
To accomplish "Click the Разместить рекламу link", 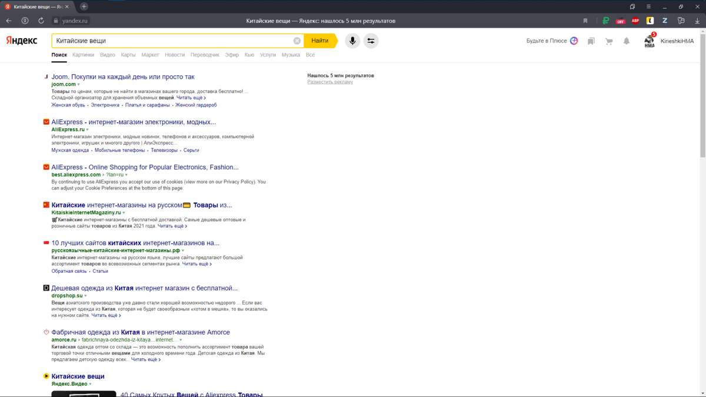I will (330, 82).
